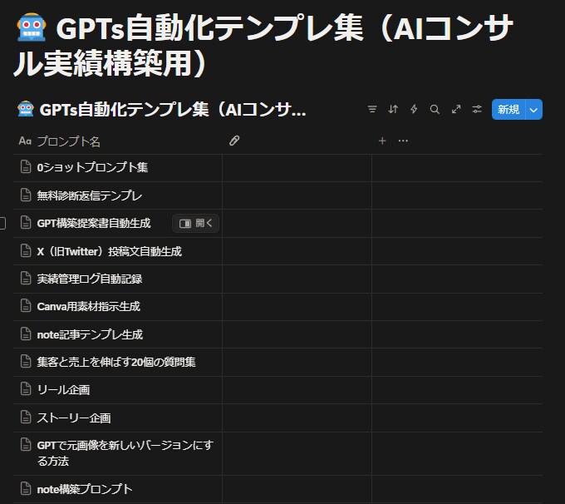
Task: Click the robot icon beside database name
Action: 26,109
